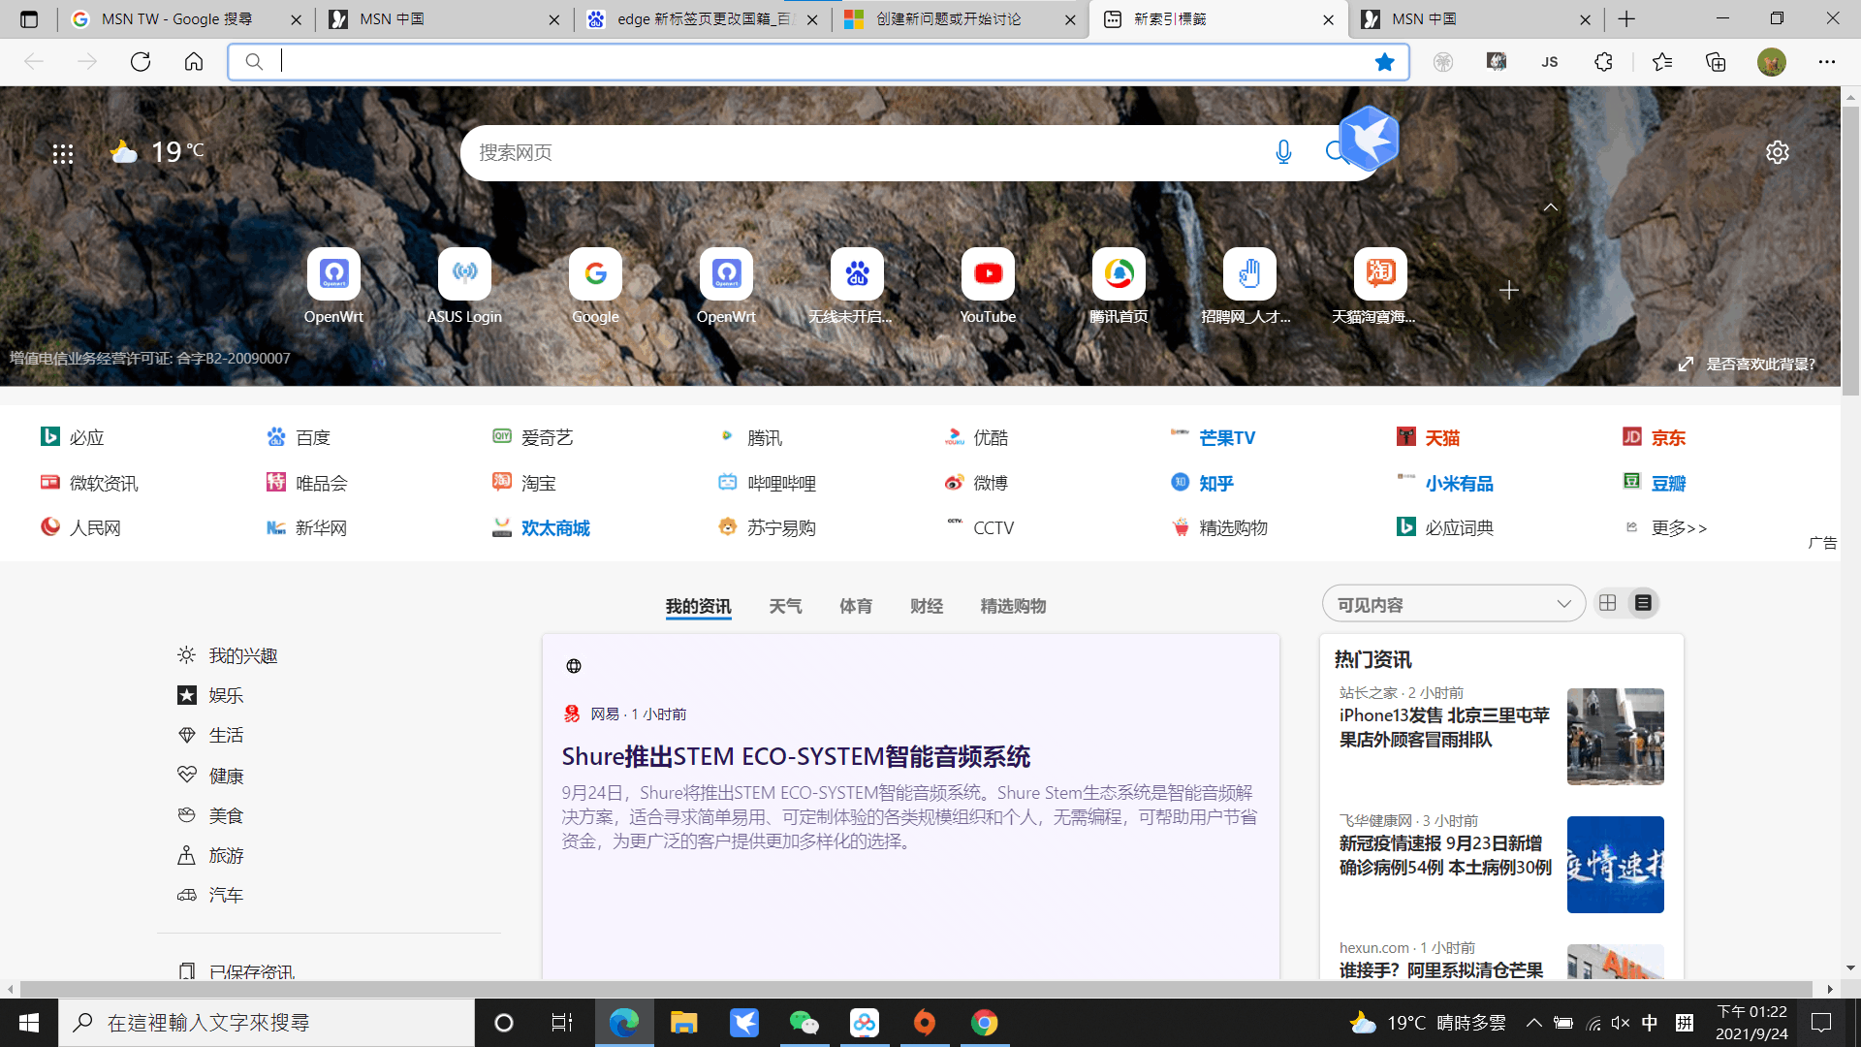Image resolution: width=1861 pixels, height=1047 pixels.
Task: Open the 知乎 link
Action: pyautogui.click(x=1215, y=484)
